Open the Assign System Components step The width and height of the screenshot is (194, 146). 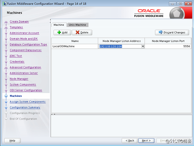[x=28, y=102]
